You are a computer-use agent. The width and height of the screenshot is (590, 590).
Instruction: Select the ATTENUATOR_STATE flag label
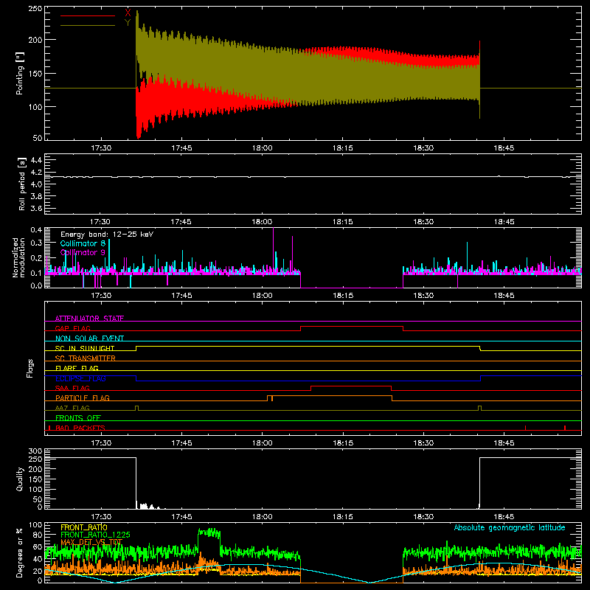89,319
